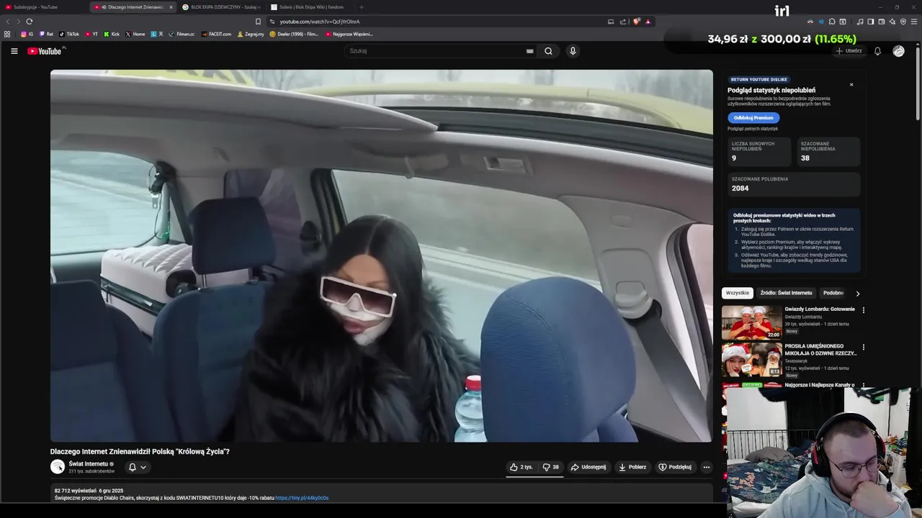Start voice search with microphone icon

[x=573, y=51]
